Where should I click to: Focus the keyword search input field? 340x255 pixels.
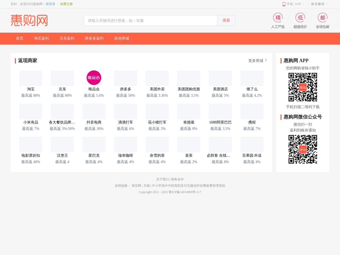[151, 20]
